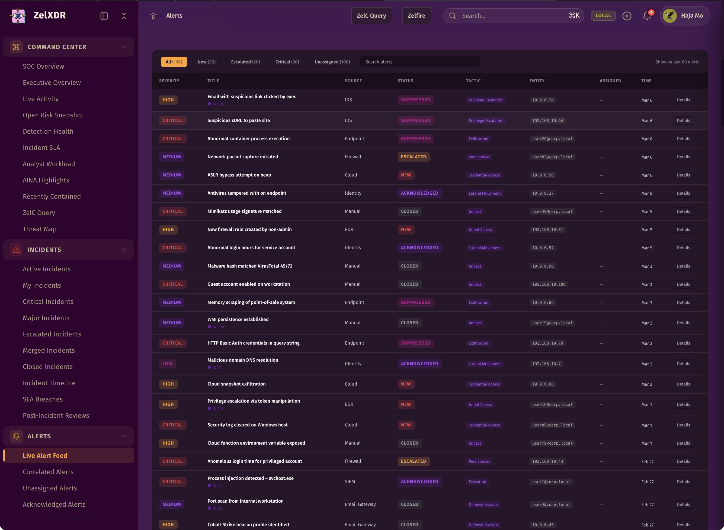Click the Incidents warning triangle icon

16,250
